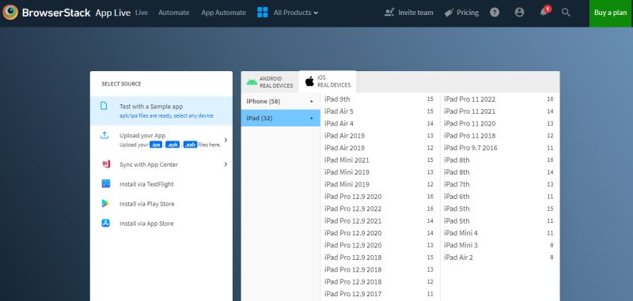Expand the iPhone (58) device list
Screen dimensions: 633x301
[x=281, y=101]
